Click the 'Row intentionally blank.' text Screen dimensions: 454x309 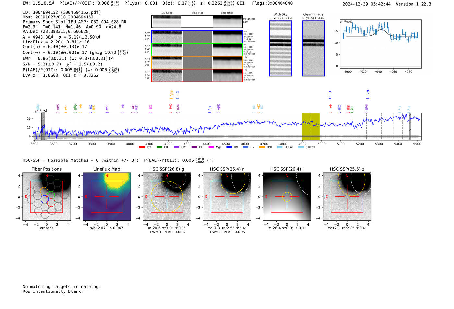click(x=53, y=291)
